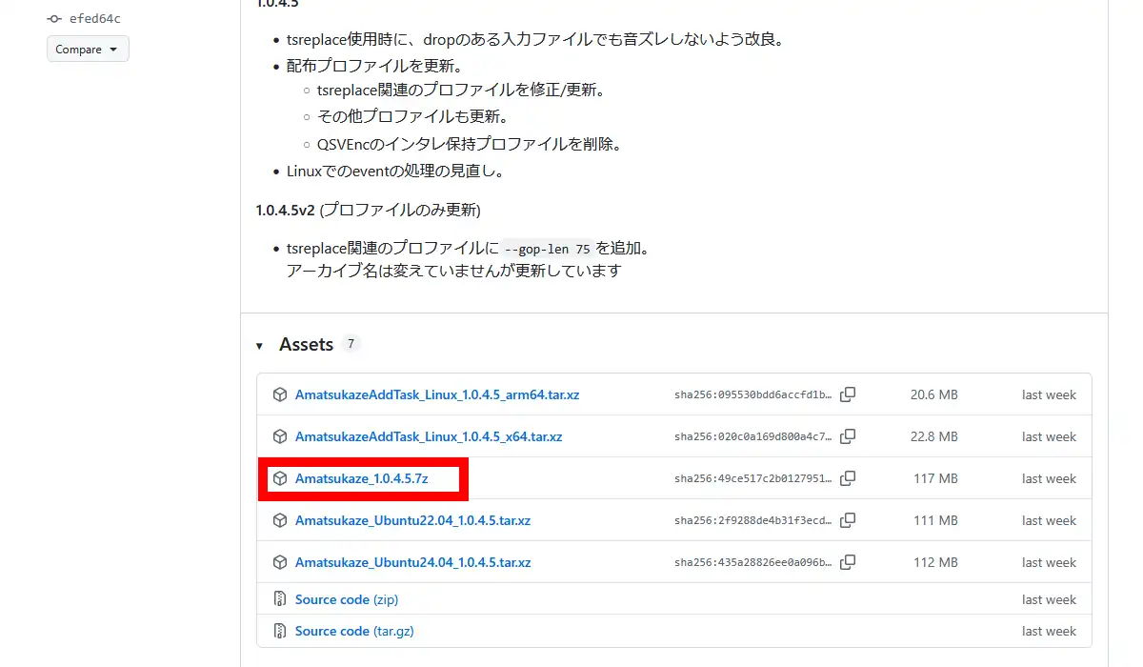This screenshot has width=1143, height=667.
Task: Open commit efed64c
Action: [x=94, y=18]
